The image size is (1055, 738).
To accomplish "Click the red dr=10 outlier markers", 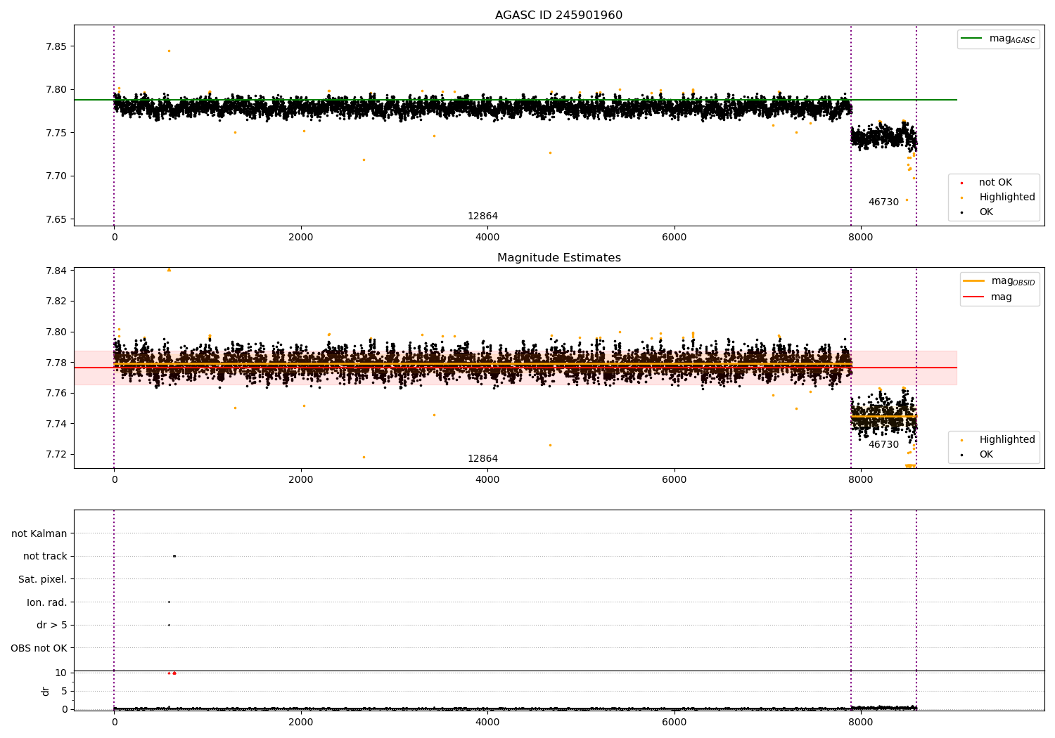I will [172, 673].
